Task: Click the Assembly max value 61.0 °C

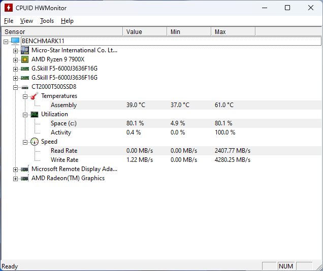Action: pos(224,105)
